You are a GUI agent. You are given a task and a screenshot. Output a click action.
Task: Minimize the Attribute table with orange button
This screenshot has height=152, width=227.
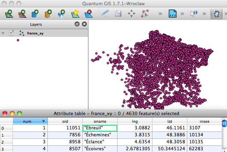(x=12, y=114)
